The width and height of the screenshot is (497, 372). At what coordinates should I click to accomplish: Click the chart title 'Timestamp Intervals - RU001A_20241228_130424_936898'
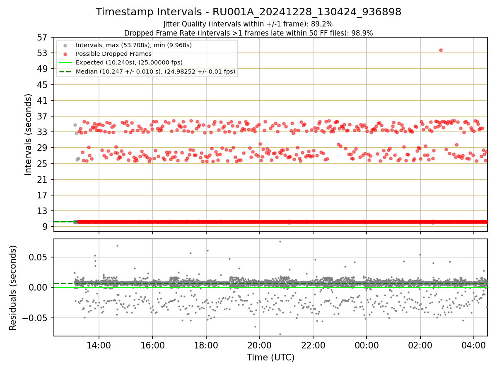248,12
